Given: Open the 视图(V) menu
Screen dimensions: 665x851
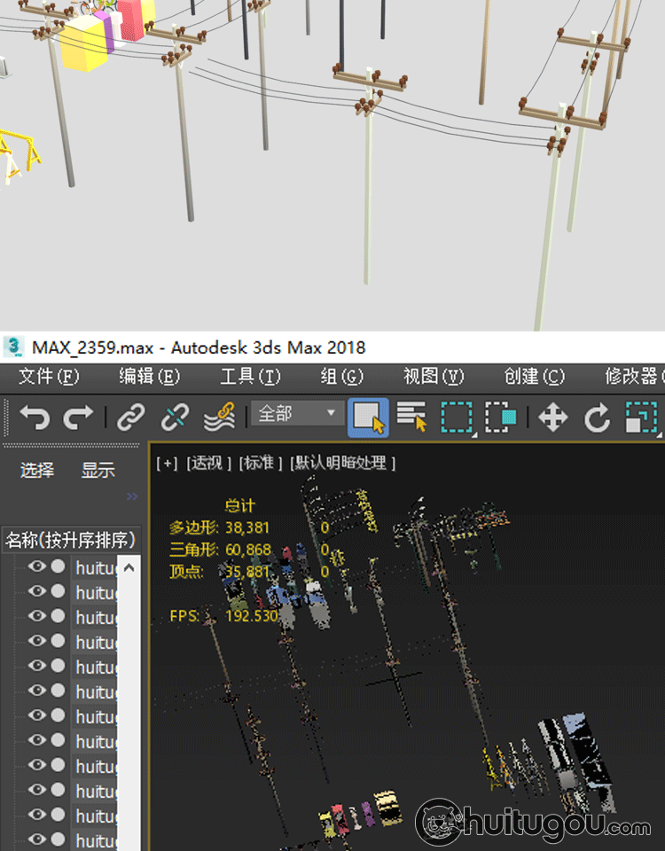Looking at the screenshot, I should tap(434, 377).
